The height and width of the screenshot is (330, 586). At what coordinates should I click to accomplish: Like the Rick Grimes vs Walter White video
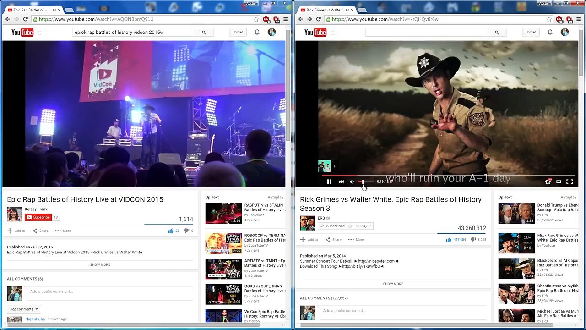(449, 239)
